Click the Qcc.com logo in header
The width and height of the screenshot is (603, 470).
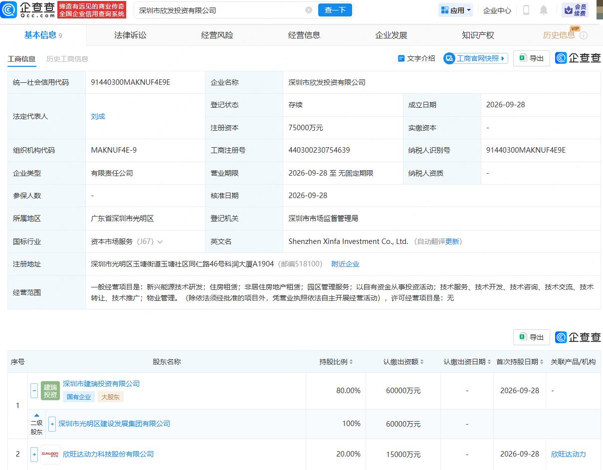28,10
